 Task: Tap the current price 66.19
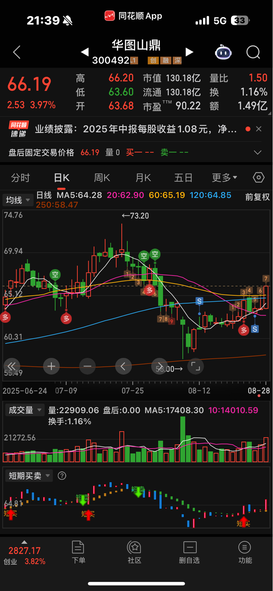(x=29, y=84)
